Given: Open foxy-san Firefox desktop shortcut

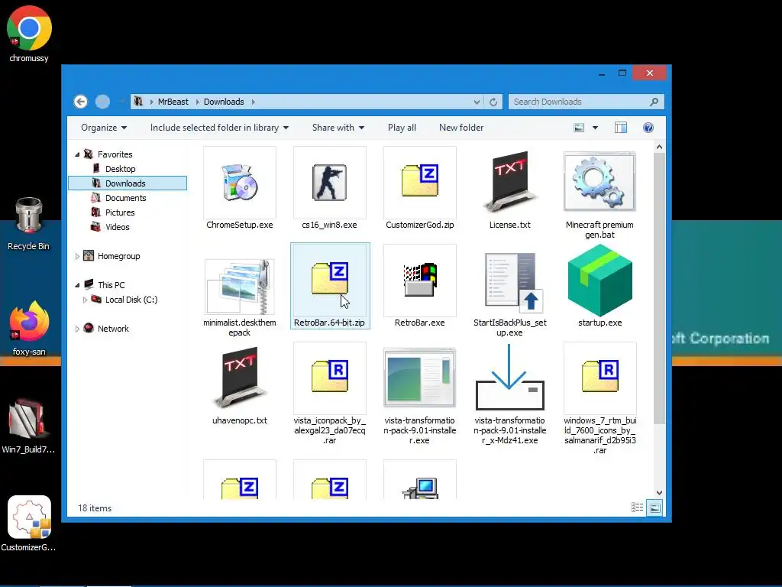Looking at the screenshot, I should (x=29, y=329).
